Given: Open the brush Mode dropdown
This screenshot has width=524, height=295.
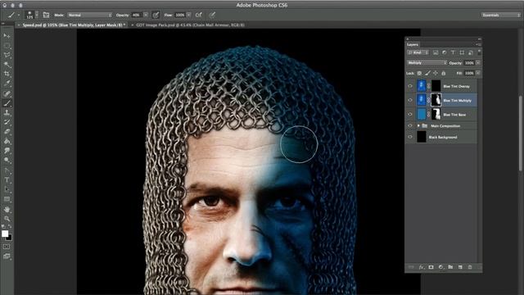Looking at the screenshot, I should click(89, 15).
